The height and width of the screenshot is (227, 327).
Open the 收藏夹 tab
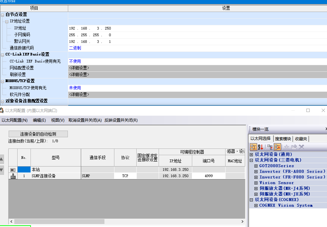coord(301,139)
